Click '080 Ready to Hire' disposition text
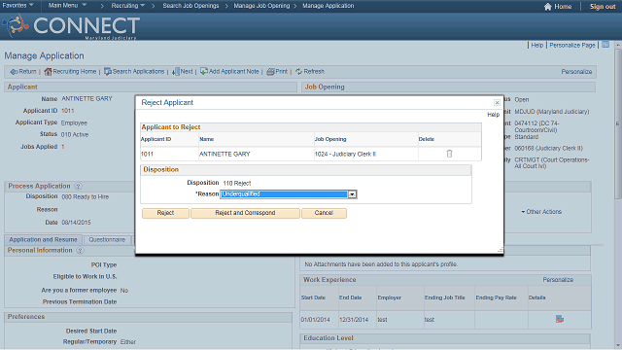 tap(86, 196)
